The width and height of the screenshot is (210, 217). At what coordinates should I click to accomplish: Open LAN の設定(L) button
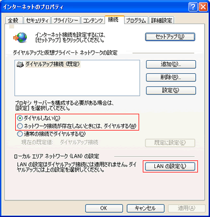(x=170, y=167)
